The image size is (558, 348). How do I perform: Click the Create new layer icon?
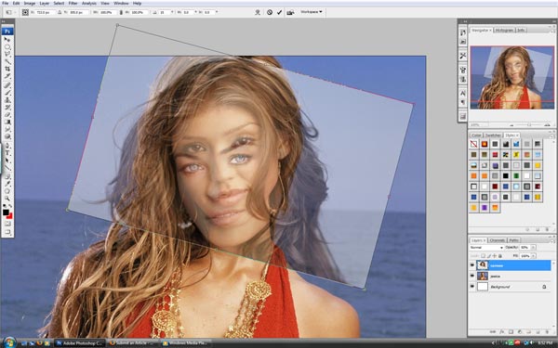(538, 332)
